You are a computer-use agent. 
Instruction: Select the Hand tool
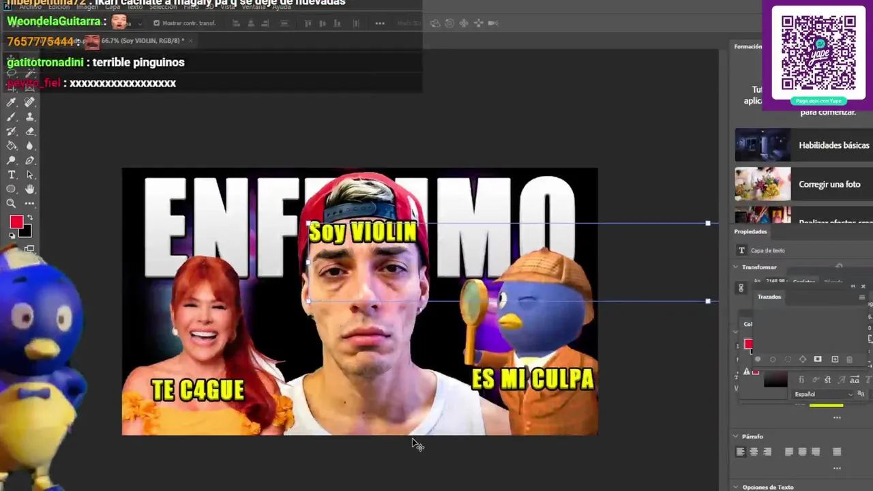pos(30,189)
